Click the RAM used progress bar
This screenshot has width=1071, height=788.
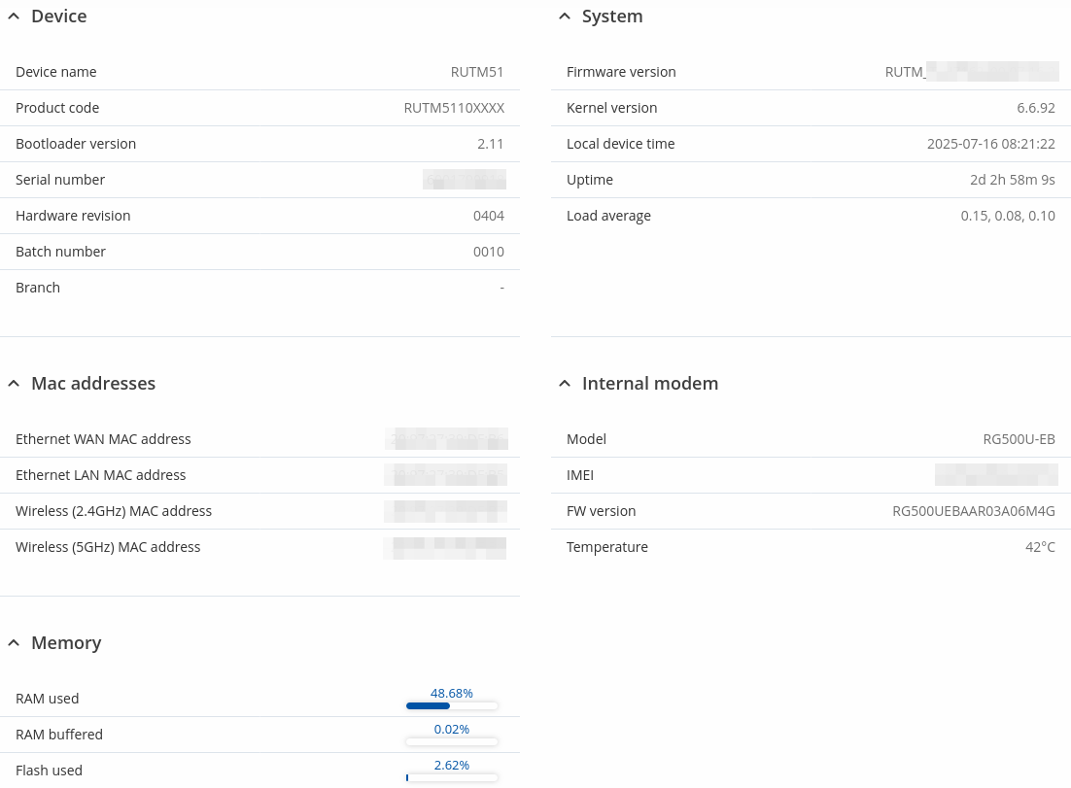[x=452, y=706]
